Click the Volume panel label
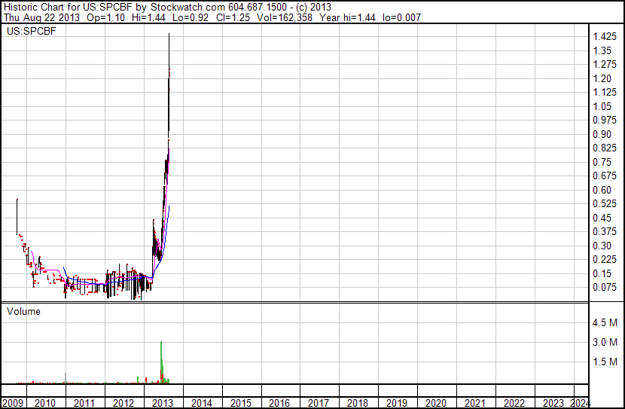The image size is (625, 409). pyautogui.click(x=23, y=311)
